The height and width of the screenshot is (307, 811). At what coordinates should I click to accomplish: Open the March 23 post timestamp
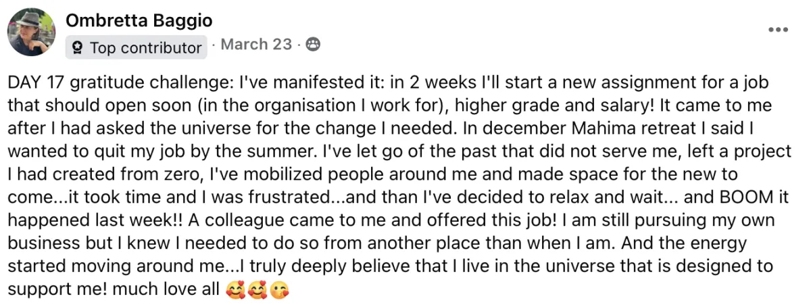pos(256,45)
